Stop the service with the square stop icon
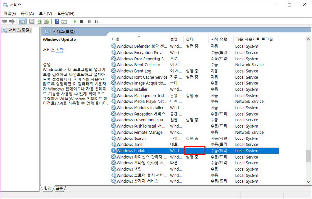Screen dimensions: 312x199 81,21
